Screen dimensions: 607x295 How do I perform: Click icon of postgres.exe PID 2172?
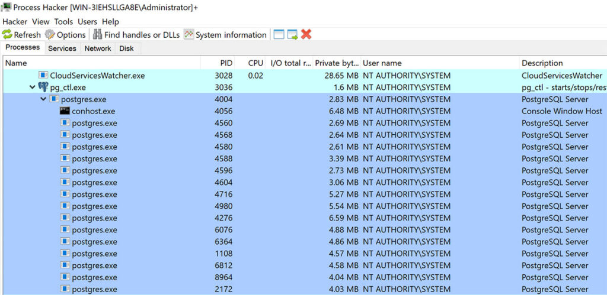point(65,289)
